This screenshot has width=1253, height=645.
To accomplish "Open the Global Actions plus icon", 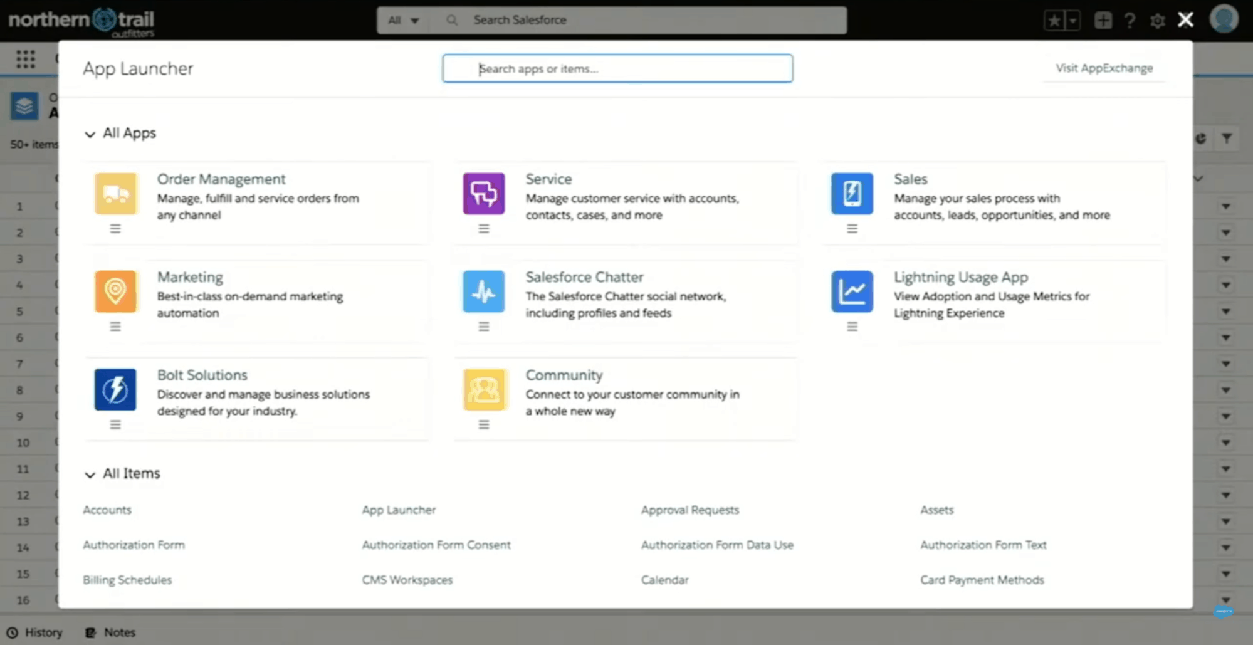I will pos(1103,20).
